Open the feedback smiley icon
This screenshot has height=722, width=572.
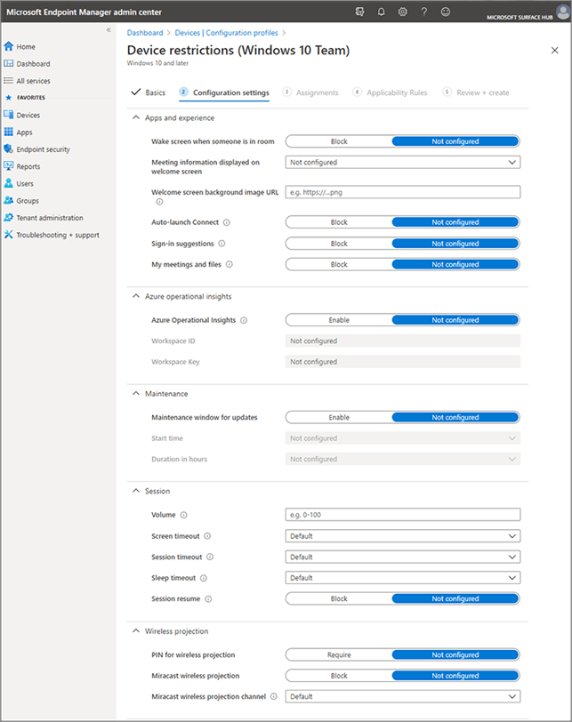click(x=445, y=12)
